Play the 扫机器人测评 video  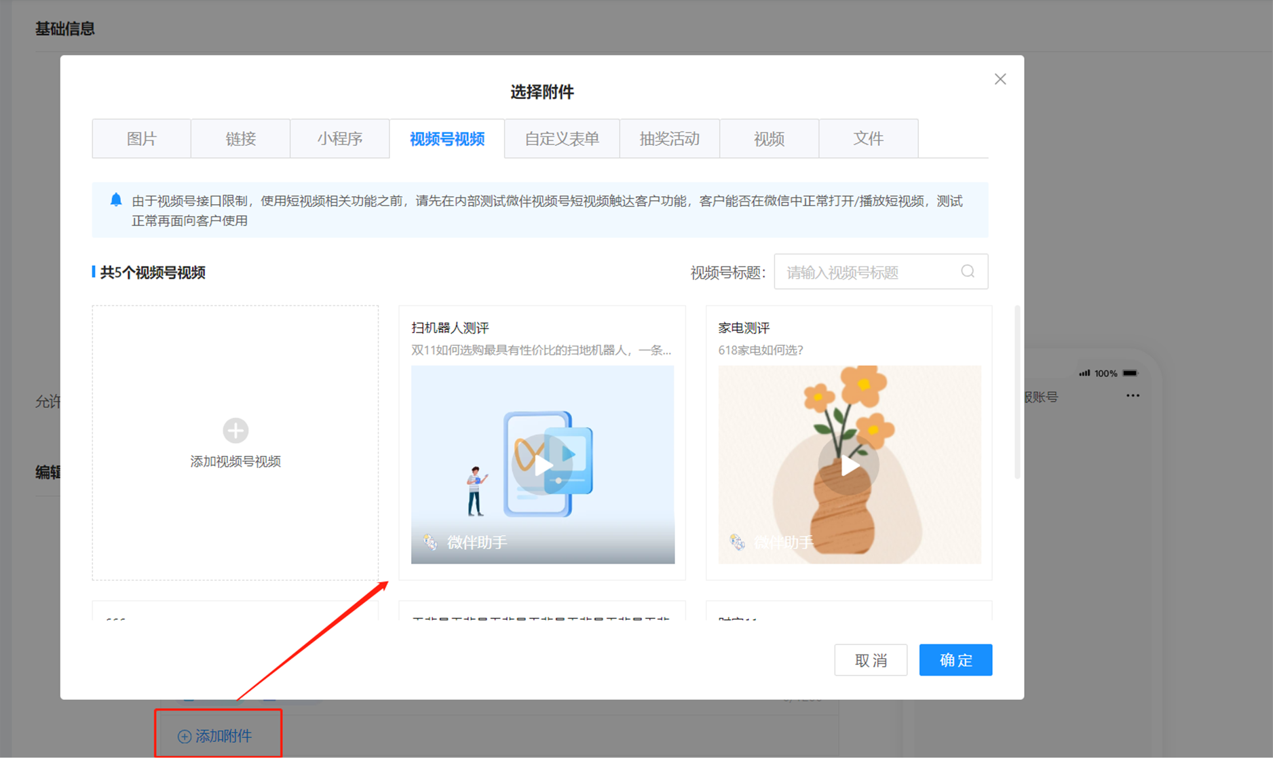click(x=542, y=465)
